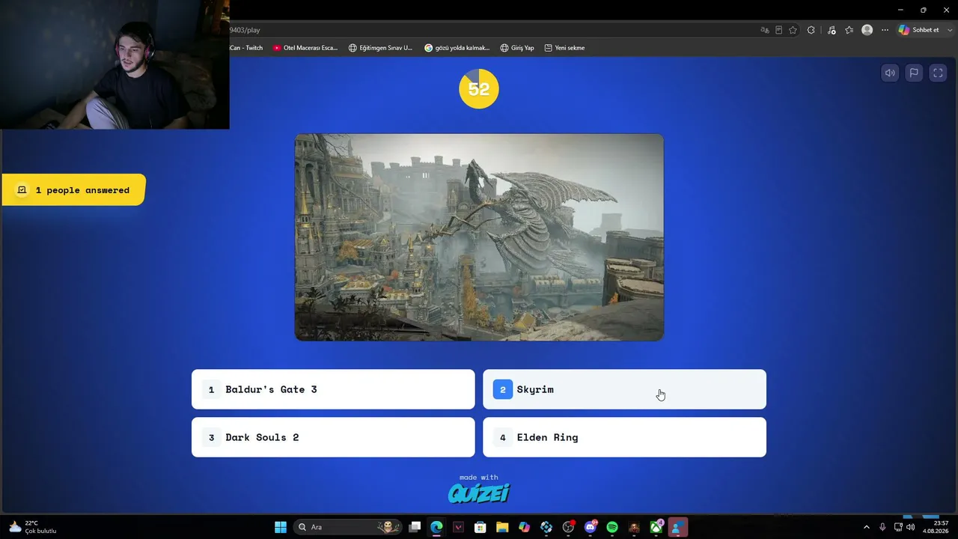This screenshot has height=539, width=958.
Task: Open the Otel Macerası Esca... bookmark
Action: 305,48
